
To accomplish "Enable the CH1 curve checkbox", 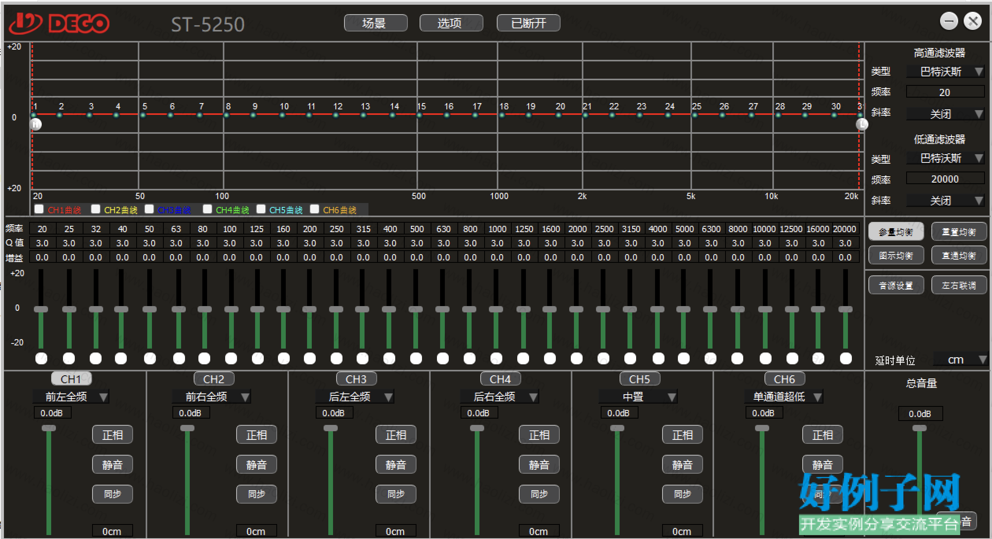I will (39, 209).
